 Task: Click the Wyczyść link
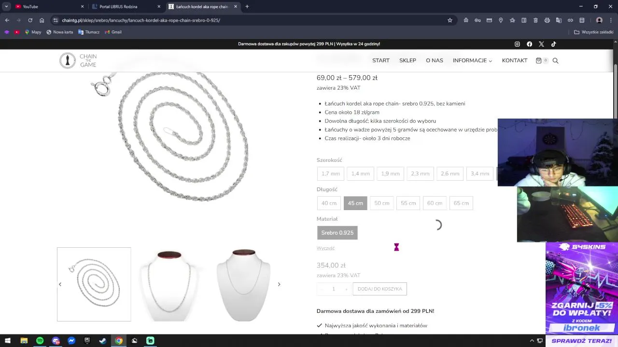click(x=325, y=248)
